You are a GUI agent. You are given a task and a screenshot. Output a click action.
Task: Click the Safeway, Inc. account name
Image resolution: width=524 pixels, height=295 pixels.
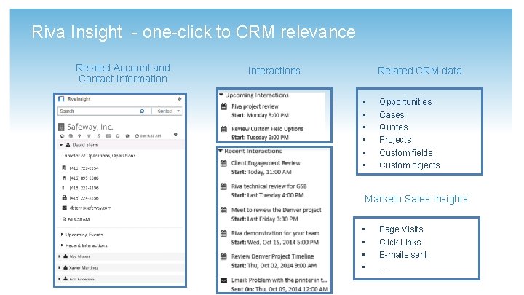(x=90, y=127)
